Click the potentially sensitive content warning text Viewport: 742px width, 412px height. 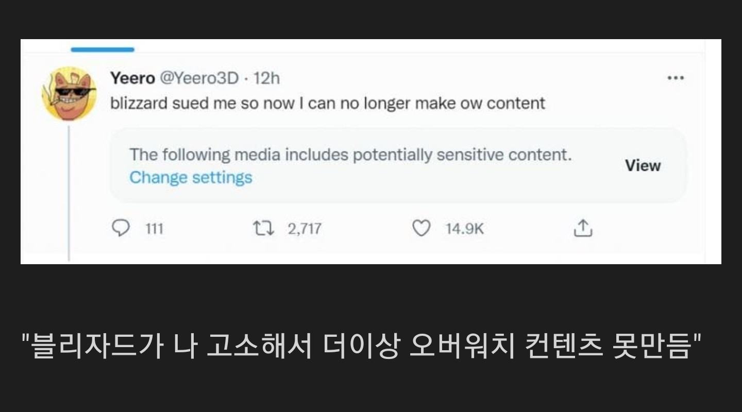point(350,154)
